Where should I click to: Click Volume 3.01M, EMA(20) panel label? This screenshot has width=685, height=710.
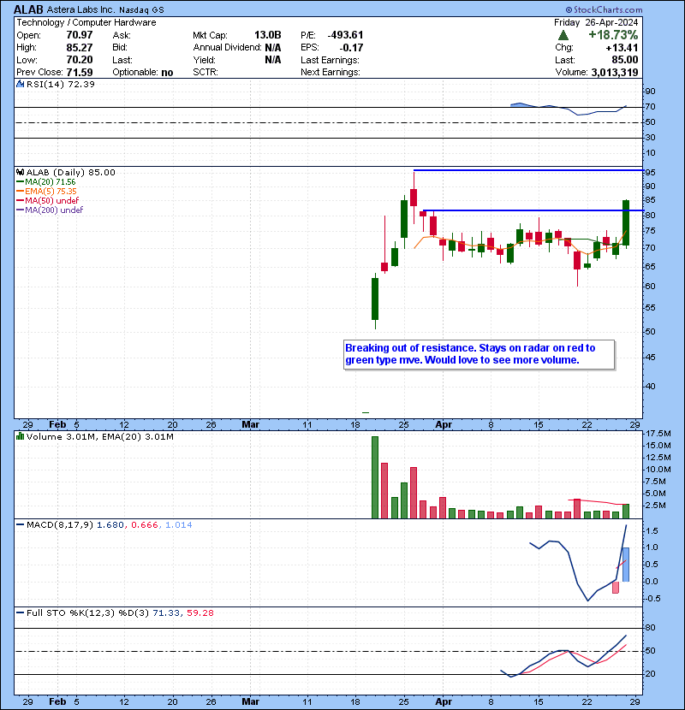99,436
